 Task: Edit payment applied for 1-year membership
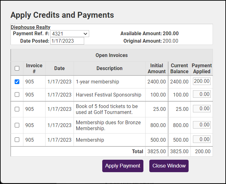pyautogui.click(x=202, y=81)
